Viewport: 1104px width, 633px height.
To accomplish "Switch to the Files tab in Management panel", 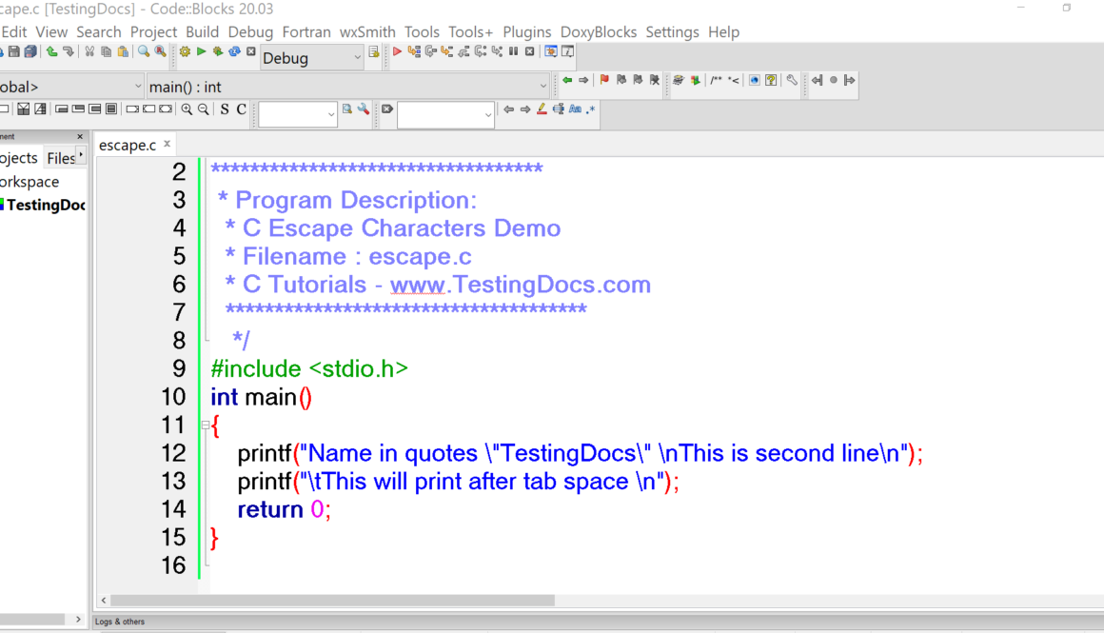I will [60, 158].
